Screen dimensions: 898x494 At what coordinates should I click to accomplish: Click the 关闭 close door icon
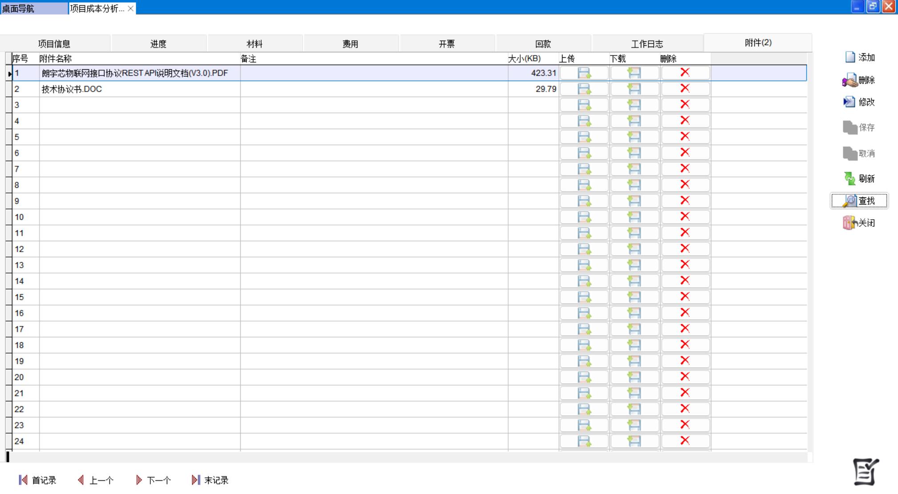[850, 223]
